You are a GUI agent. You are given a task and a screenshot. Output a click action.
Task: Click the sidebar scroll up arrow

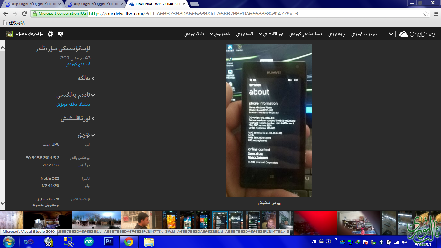[x=3, y=48]
